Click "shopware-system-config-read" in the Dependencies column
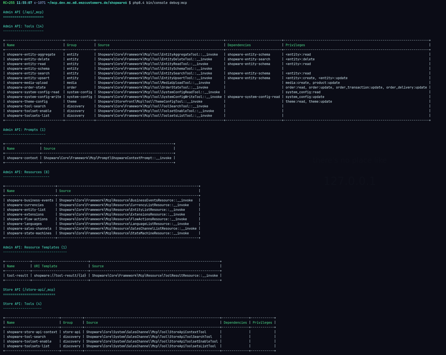Image resolution: width=446 pixels, height=355 pixels. 254,97
